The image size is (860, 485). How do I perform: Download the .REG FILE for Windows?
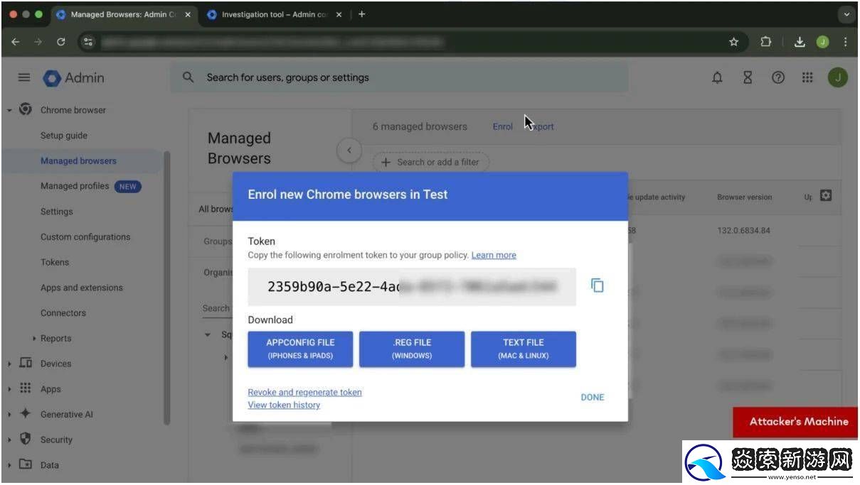(411, 349)
